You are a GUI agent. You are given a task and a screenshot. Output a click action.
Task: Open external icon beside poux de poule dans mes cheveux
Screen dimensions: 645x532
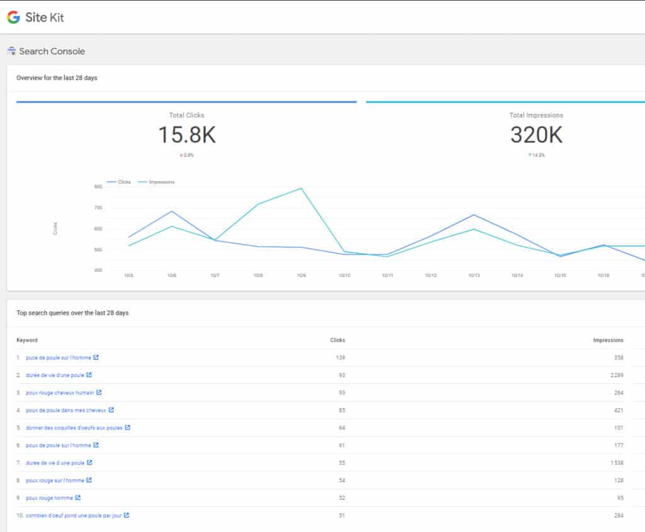[111, 410]
